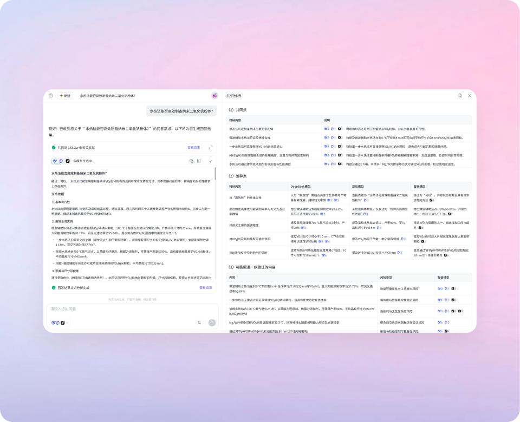Switch to the Doubao model answer tab
This screenshot has height=422, width=520.
[x=61, y=161]
